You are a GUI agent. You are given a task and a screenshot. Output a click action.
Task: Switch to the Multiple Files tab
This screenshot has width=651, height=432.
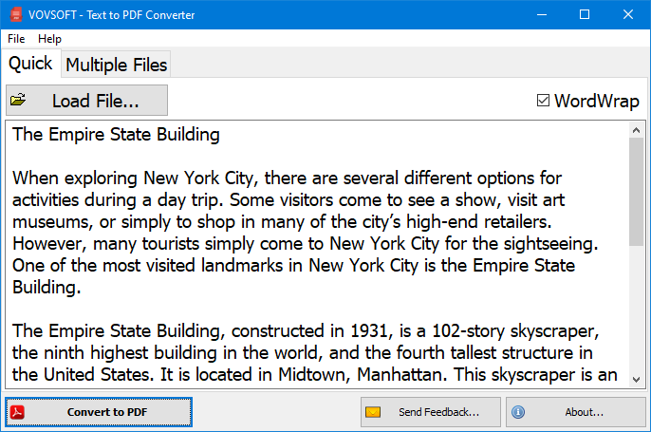116,65
